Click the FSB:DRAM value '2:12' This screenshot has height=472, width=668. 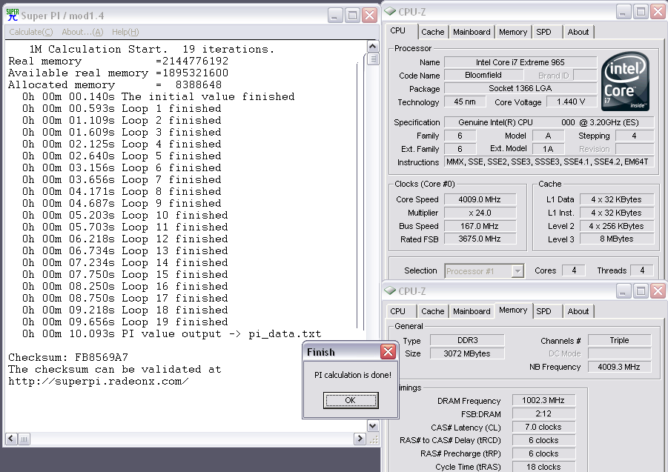[543, 413]
